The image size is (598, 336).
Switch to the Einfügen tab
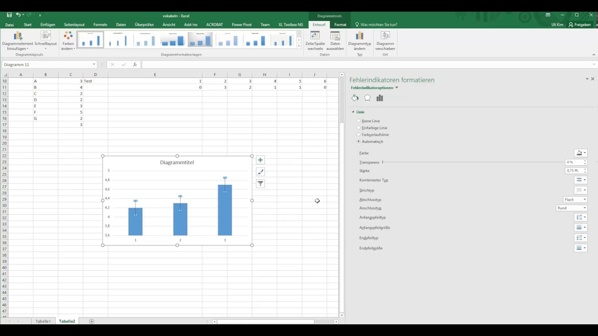click(x=48, y=25)
